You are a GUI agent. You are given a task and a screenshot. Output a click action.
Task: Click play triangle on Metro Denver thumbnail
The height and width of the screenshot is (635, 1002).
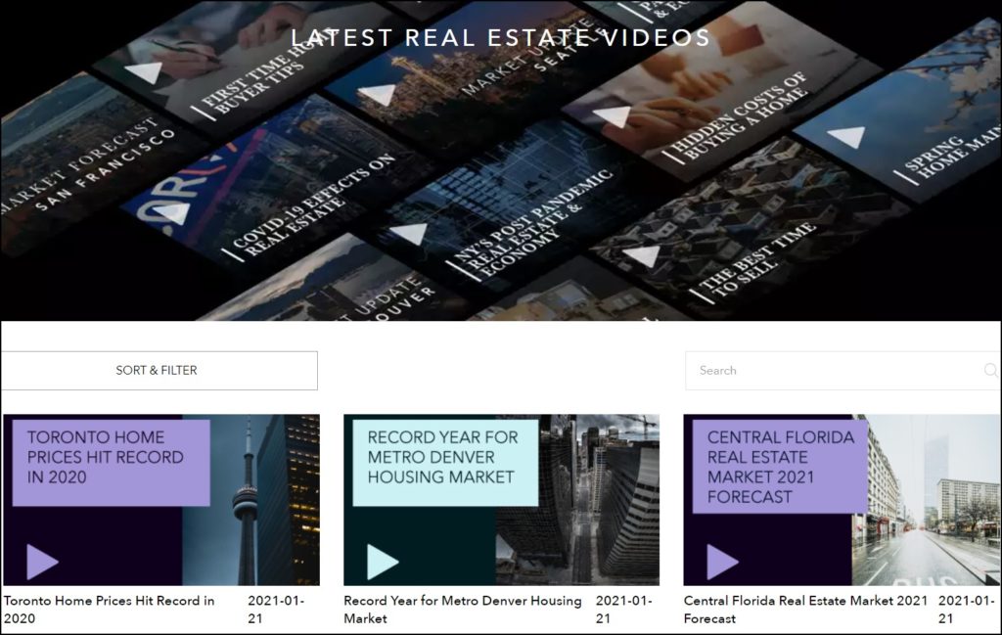pyautogui.click(x=382, y=562)
